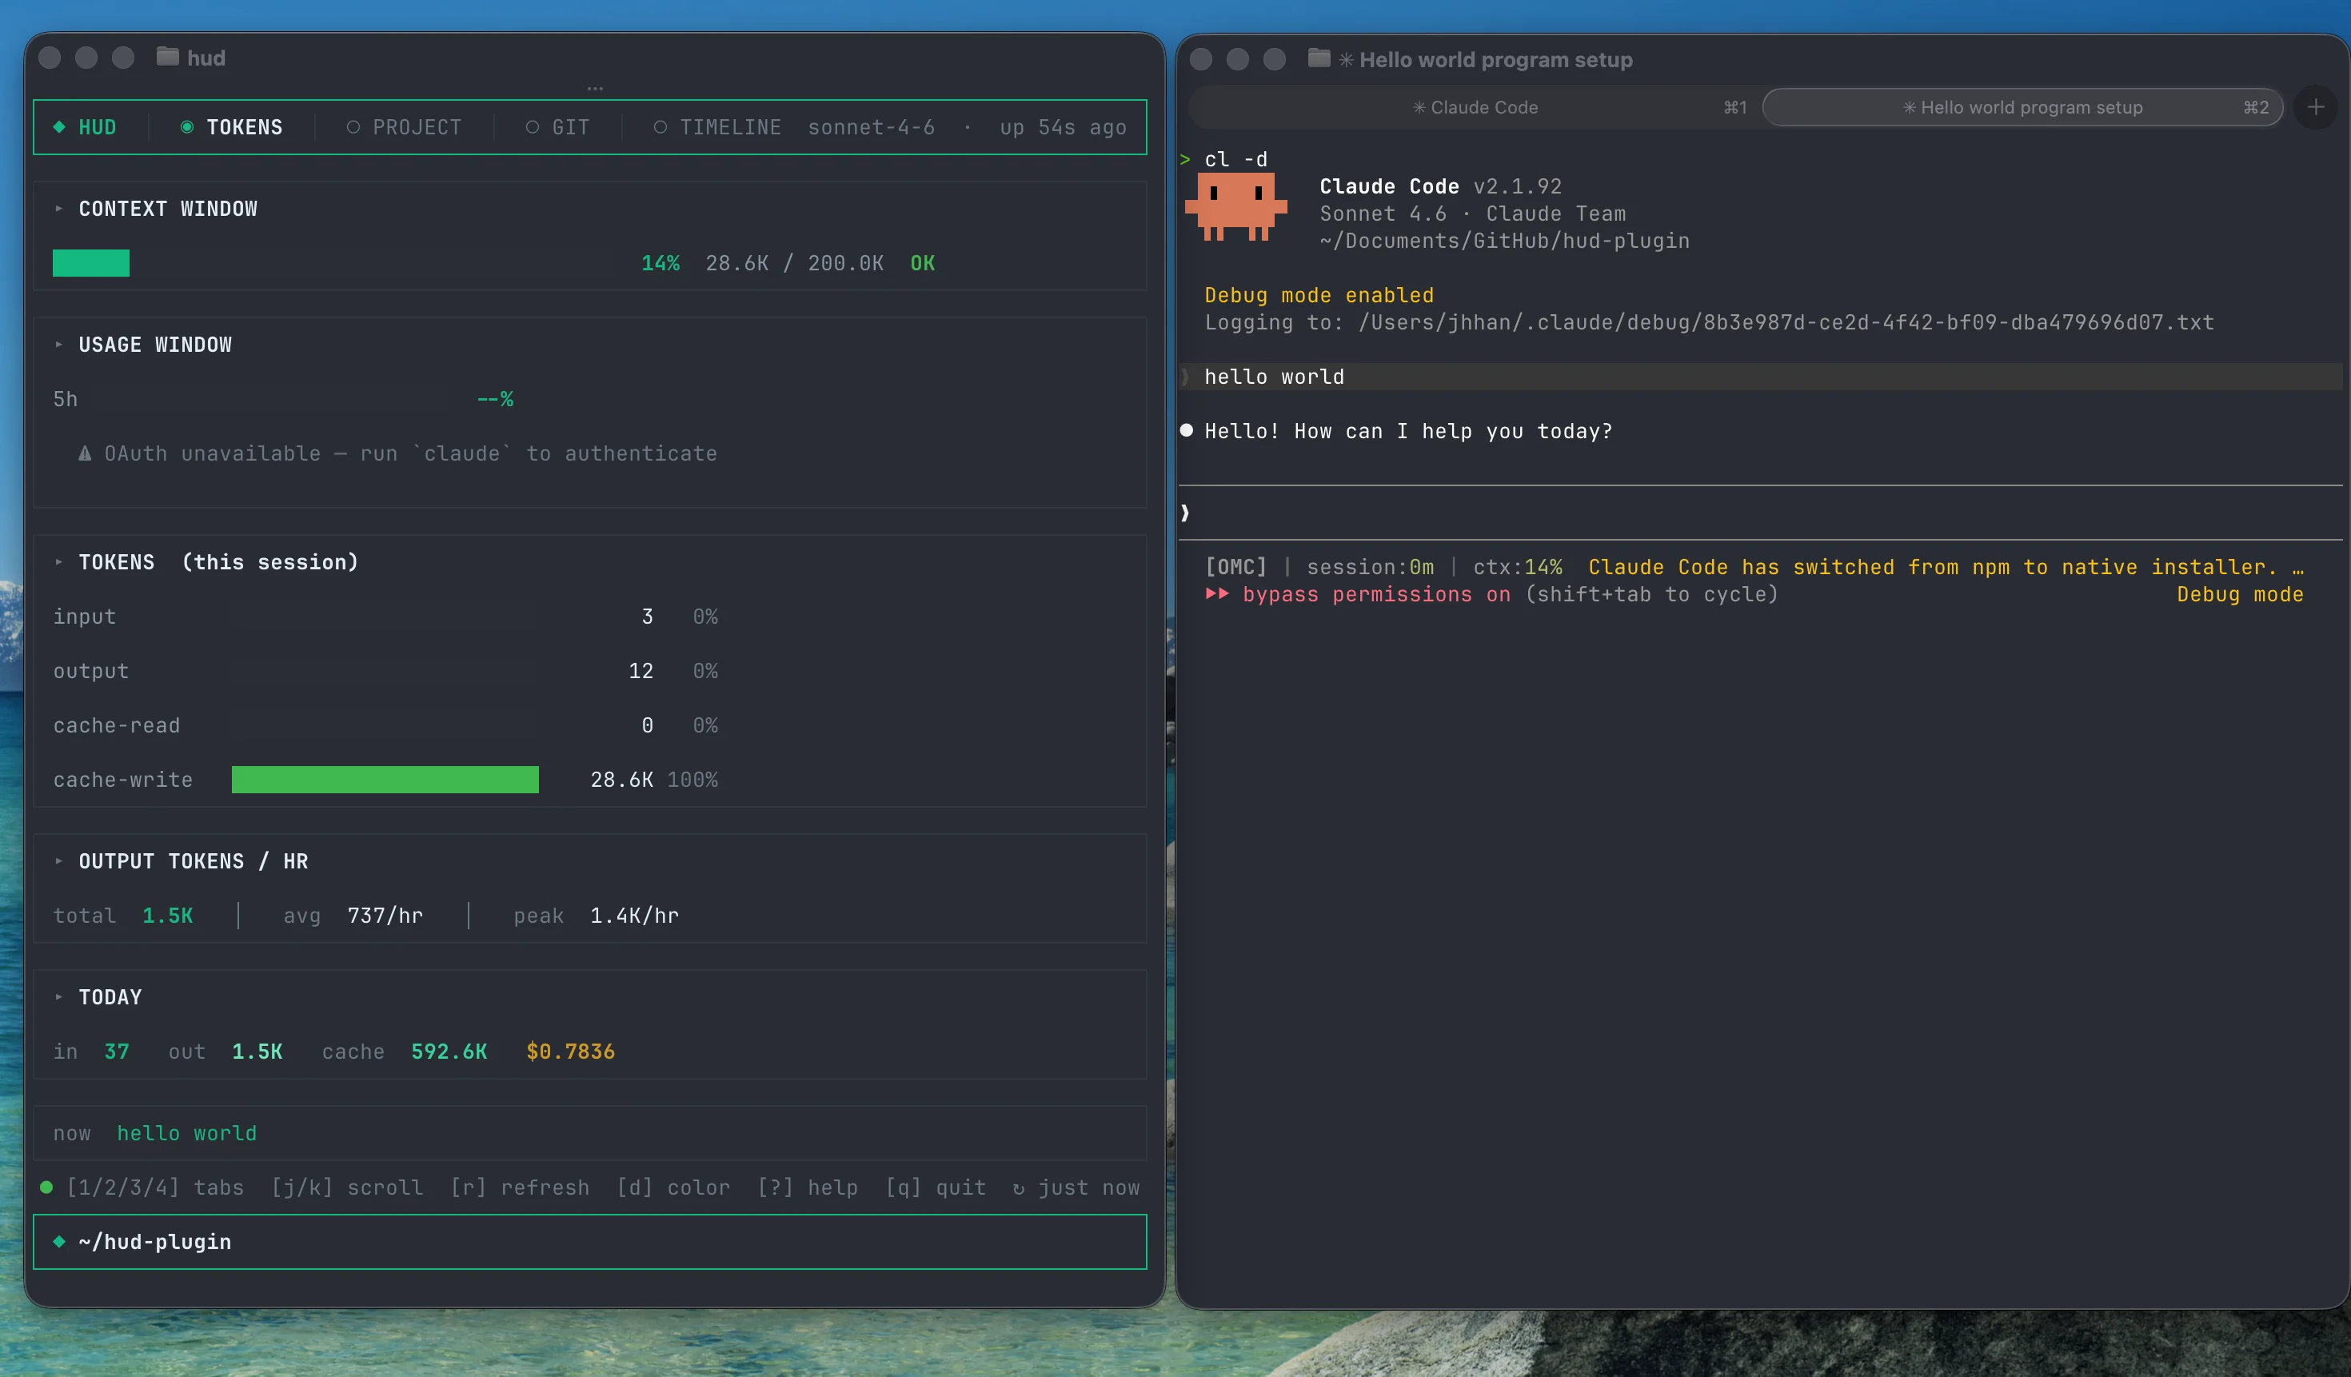Click the cache-write green usage bar
The height and width of the screenshot is (1377, 2351).
(x=385, y=780)
